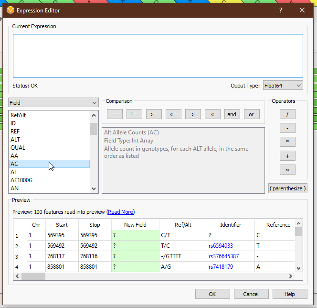Click the Cancel button

pyautogui.click(x=251, y=294)
